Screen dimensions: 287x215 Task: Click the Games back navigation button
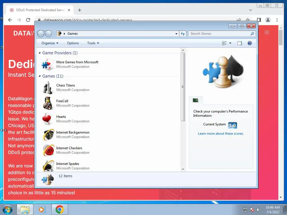[x=41, y=34]
